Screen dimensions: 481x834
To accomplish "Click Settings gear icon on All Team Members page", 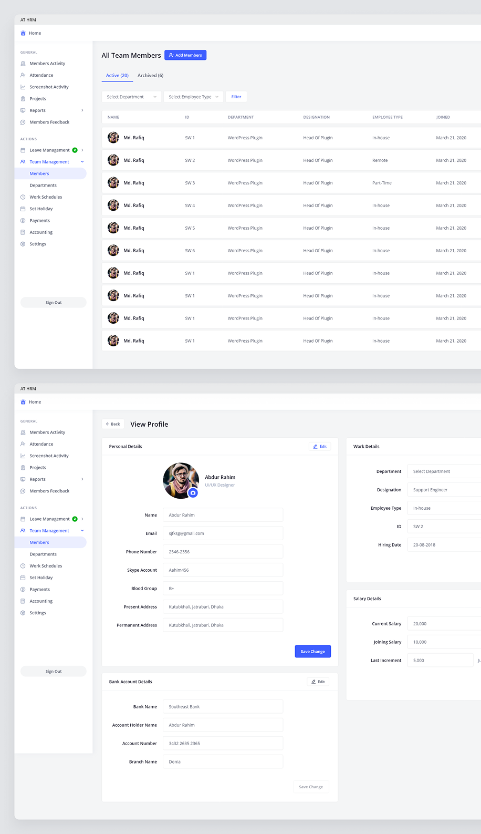I will pyautogui.click(x=23, y=244).
